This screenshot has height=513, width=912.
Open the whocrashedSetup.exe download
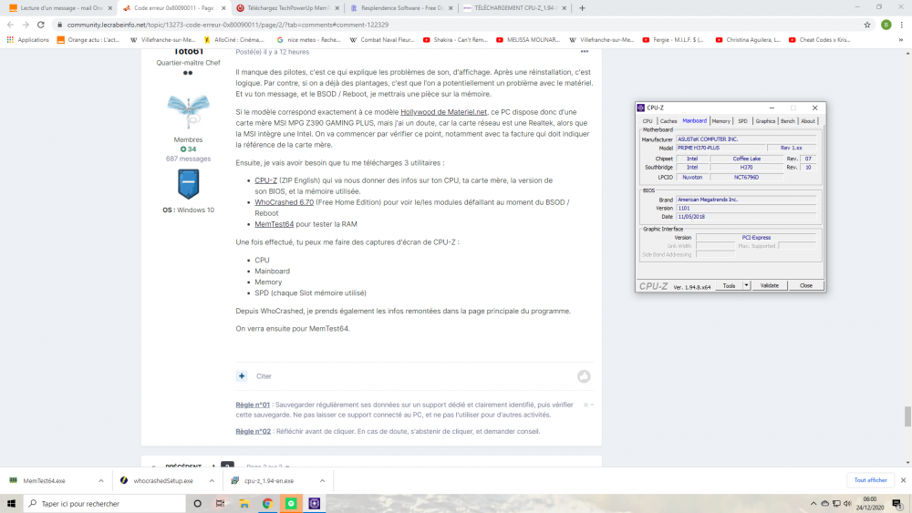point(163,480)
